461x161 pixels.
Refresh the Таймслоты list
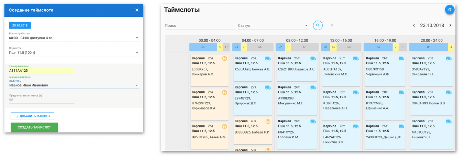pyautogui.click(x=450, y=10)
